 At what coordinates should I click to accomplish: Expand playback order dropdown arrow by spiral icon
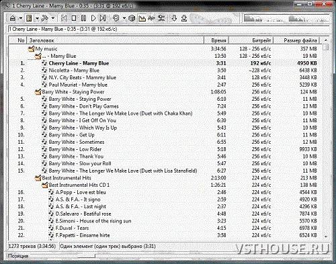click(124, 18)
